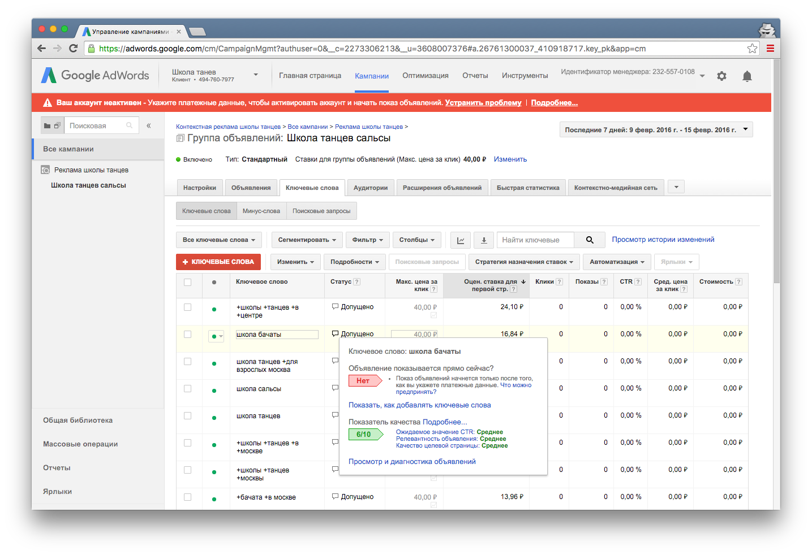Click the keyword search magnifier button
Image resolution: width=812 pixels, height=555 pixels.
pos(589,240)
